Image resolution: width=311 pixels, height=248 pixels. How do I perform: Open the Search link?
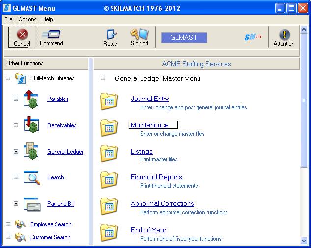(56, 177)
